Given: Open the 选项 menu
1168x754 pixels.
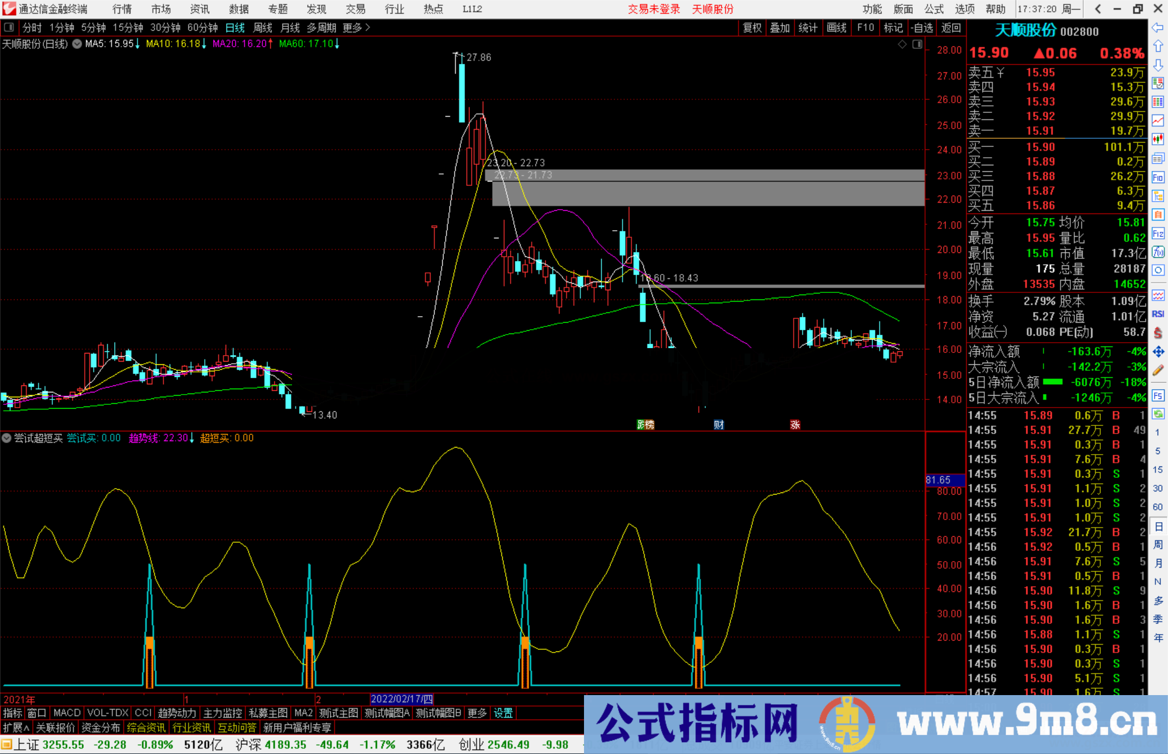Looking at the screenshot, I should pos(964,9).
